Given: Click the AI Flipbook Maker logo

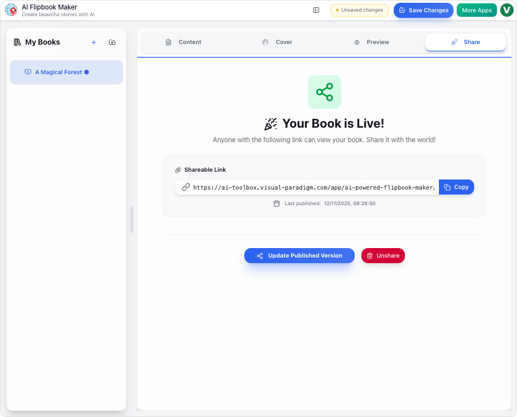Looking at the screenshot, I should click(11, 10).
